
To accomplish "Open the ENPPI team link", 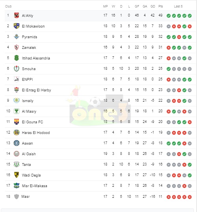I will 28,79.
